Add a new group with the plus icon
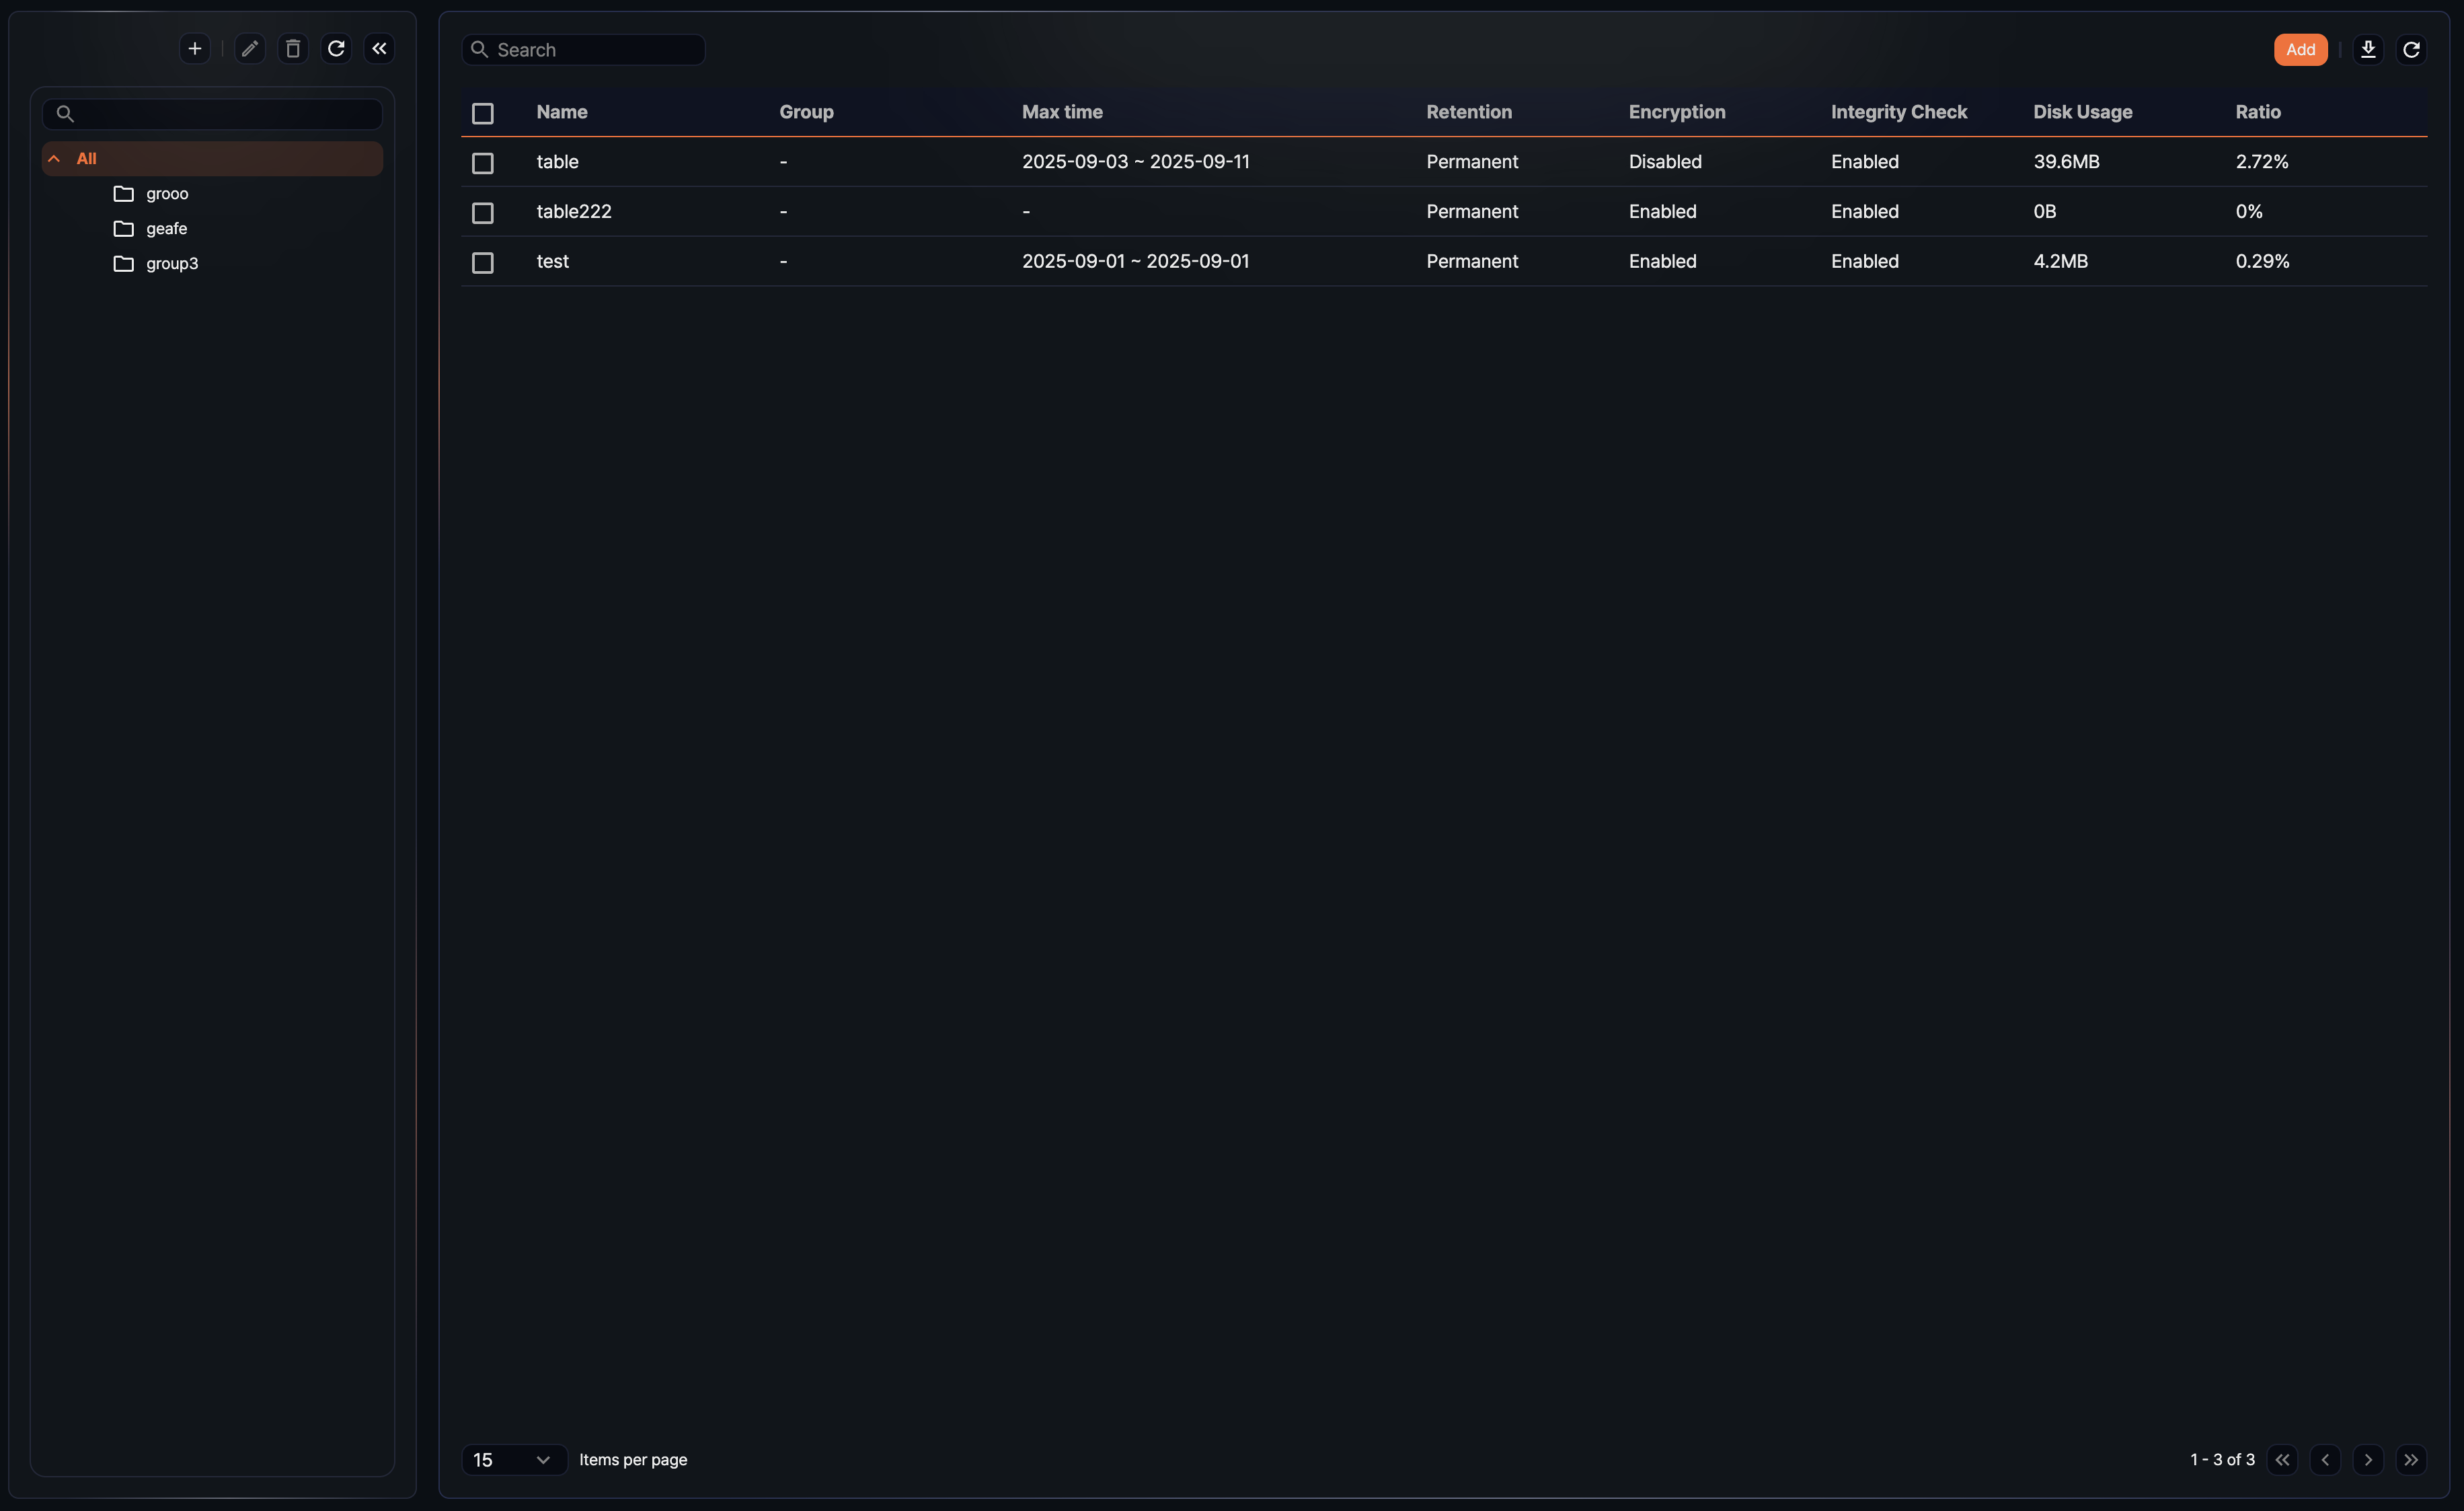Image resolution: width=2464 pixels, height=1511 pixels. coord(194,48)
